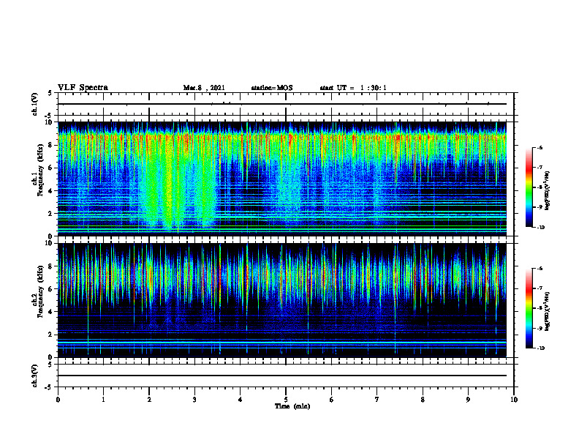This screenshot has height=448, width=579.
Task: Click tick label "4" on the Time axis
Action: [241, 400]
